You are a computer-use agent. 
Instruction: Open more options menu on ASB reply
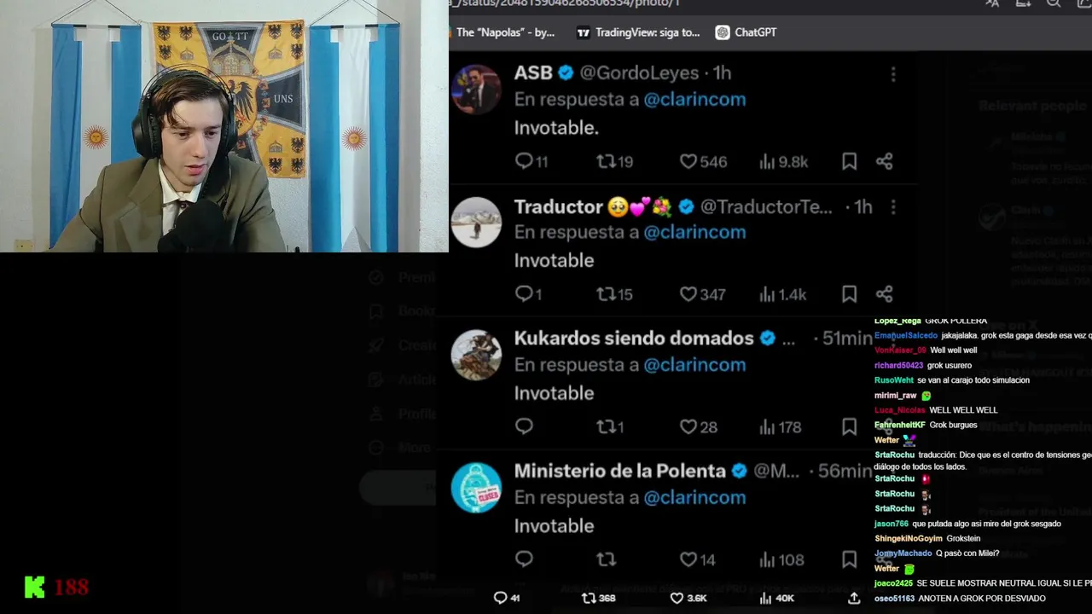click(893, 74)
